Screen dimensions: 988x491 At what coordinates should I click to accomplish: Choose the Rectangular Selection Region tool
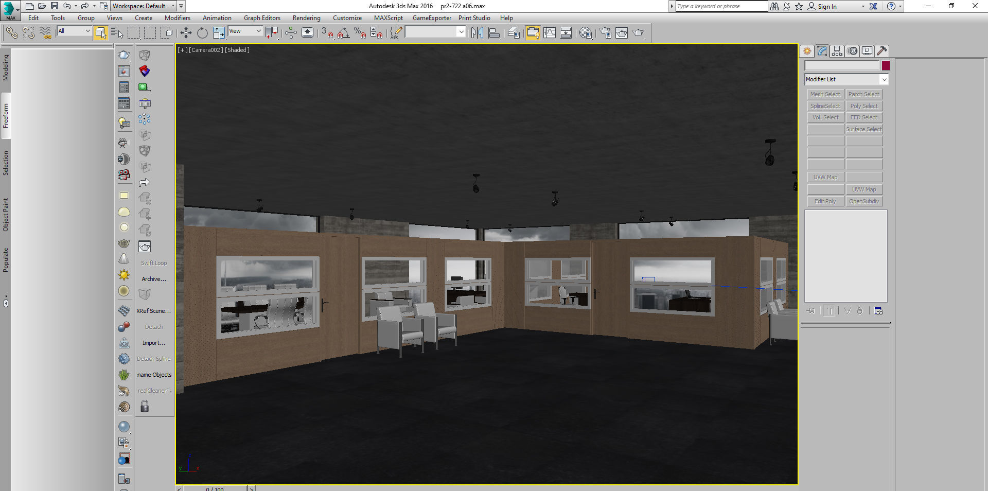click(134, 33)
